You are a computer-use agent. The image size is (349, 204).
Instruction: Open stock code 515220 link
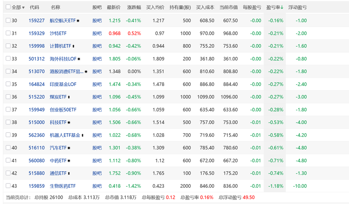pyautogui.click(x=37, y=97)
